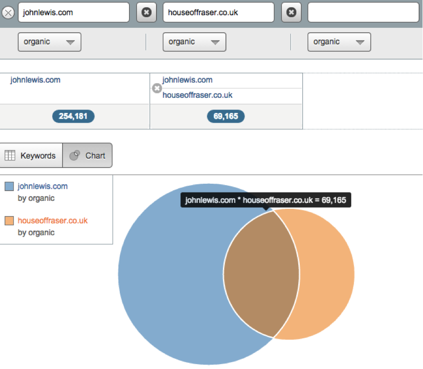
Task: Open the organic dropdown under houseoffraser.co.uk
Action: (x=194, y=42)
